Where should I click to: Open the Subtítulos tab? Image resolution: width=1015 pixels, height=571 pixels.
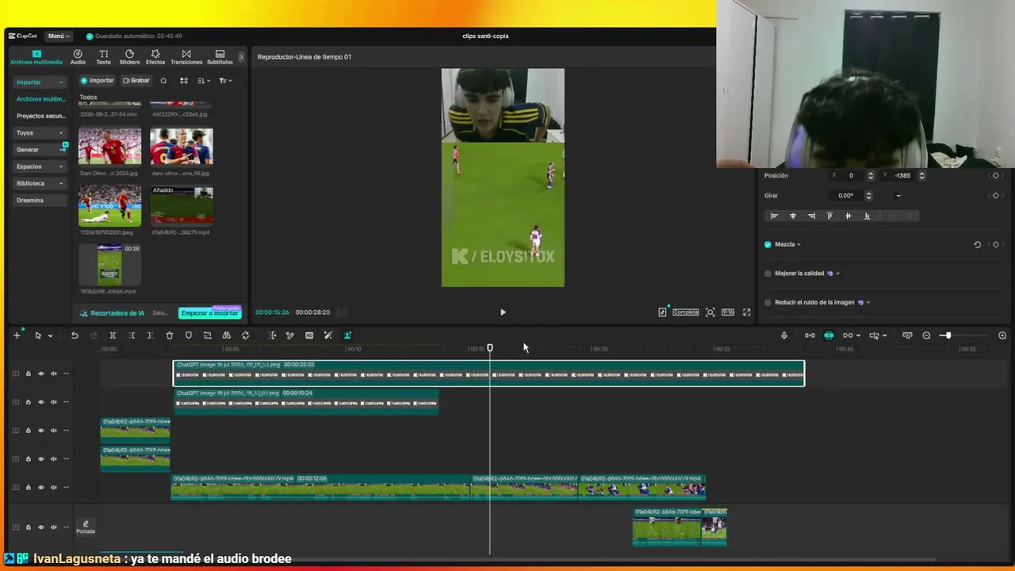[x=220, y=57]
